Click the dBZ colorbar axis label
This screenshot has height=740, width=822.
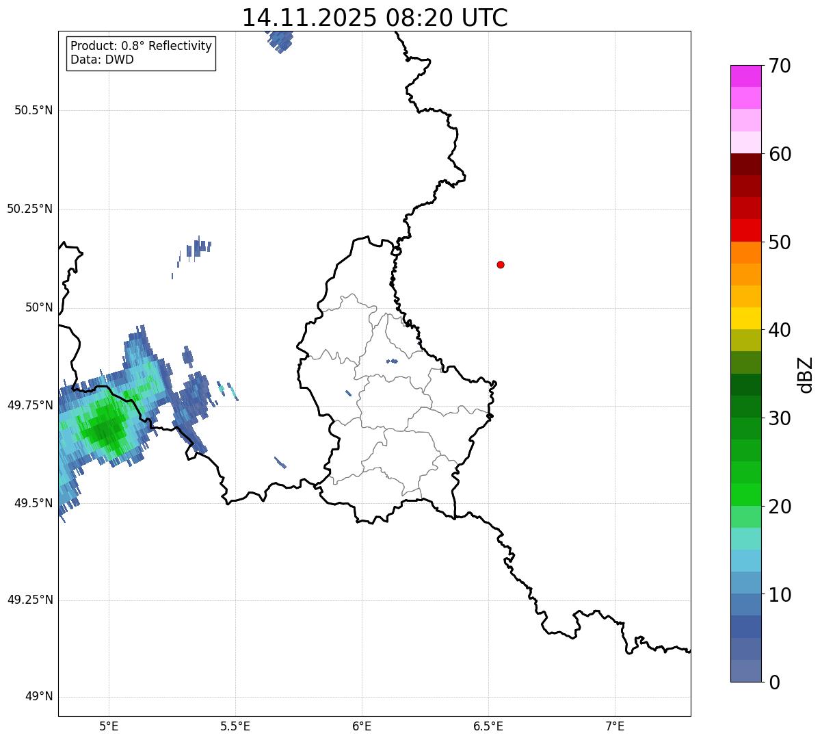[806, 374]
